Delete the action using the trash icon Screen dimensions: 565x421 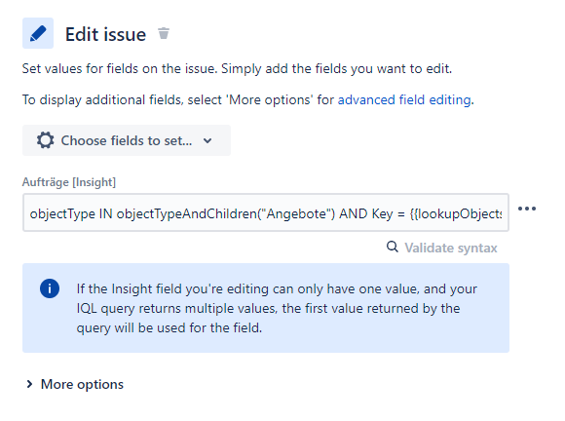click(164, 33)
